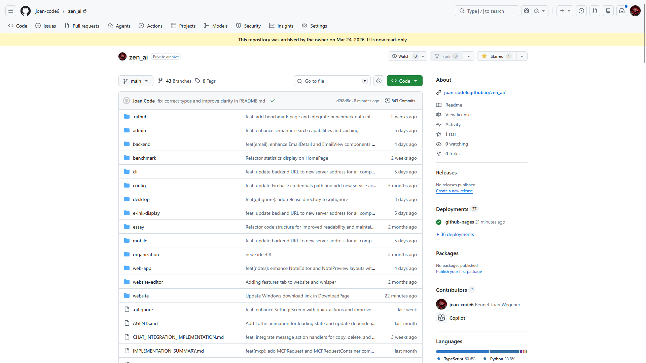The width and height of the screenshot is (646, 363).
Task: Click the issues icon in top header
Action: [x=581, y=11]
